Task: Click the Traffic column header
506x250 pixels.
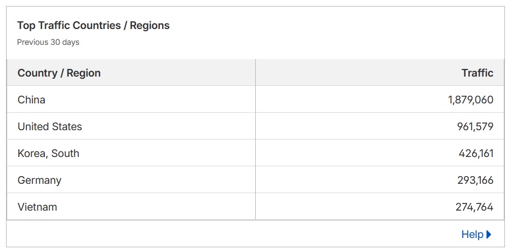Action: [x=478, y=73]
